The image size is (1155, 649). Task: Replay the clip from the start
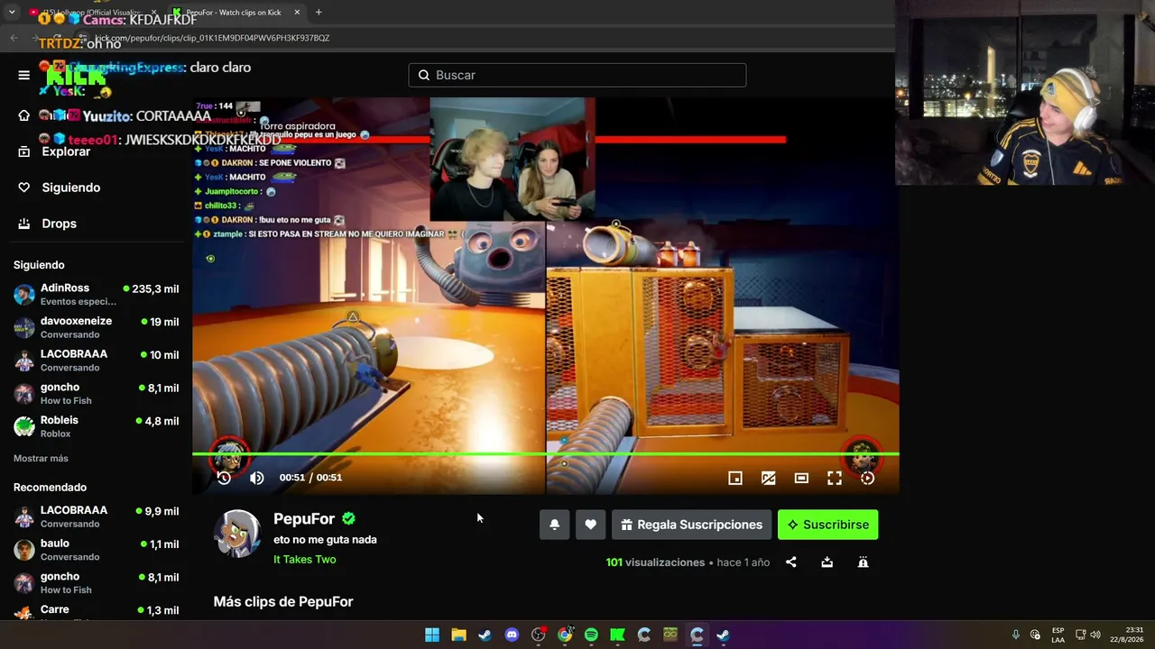[x=224, y=478]
